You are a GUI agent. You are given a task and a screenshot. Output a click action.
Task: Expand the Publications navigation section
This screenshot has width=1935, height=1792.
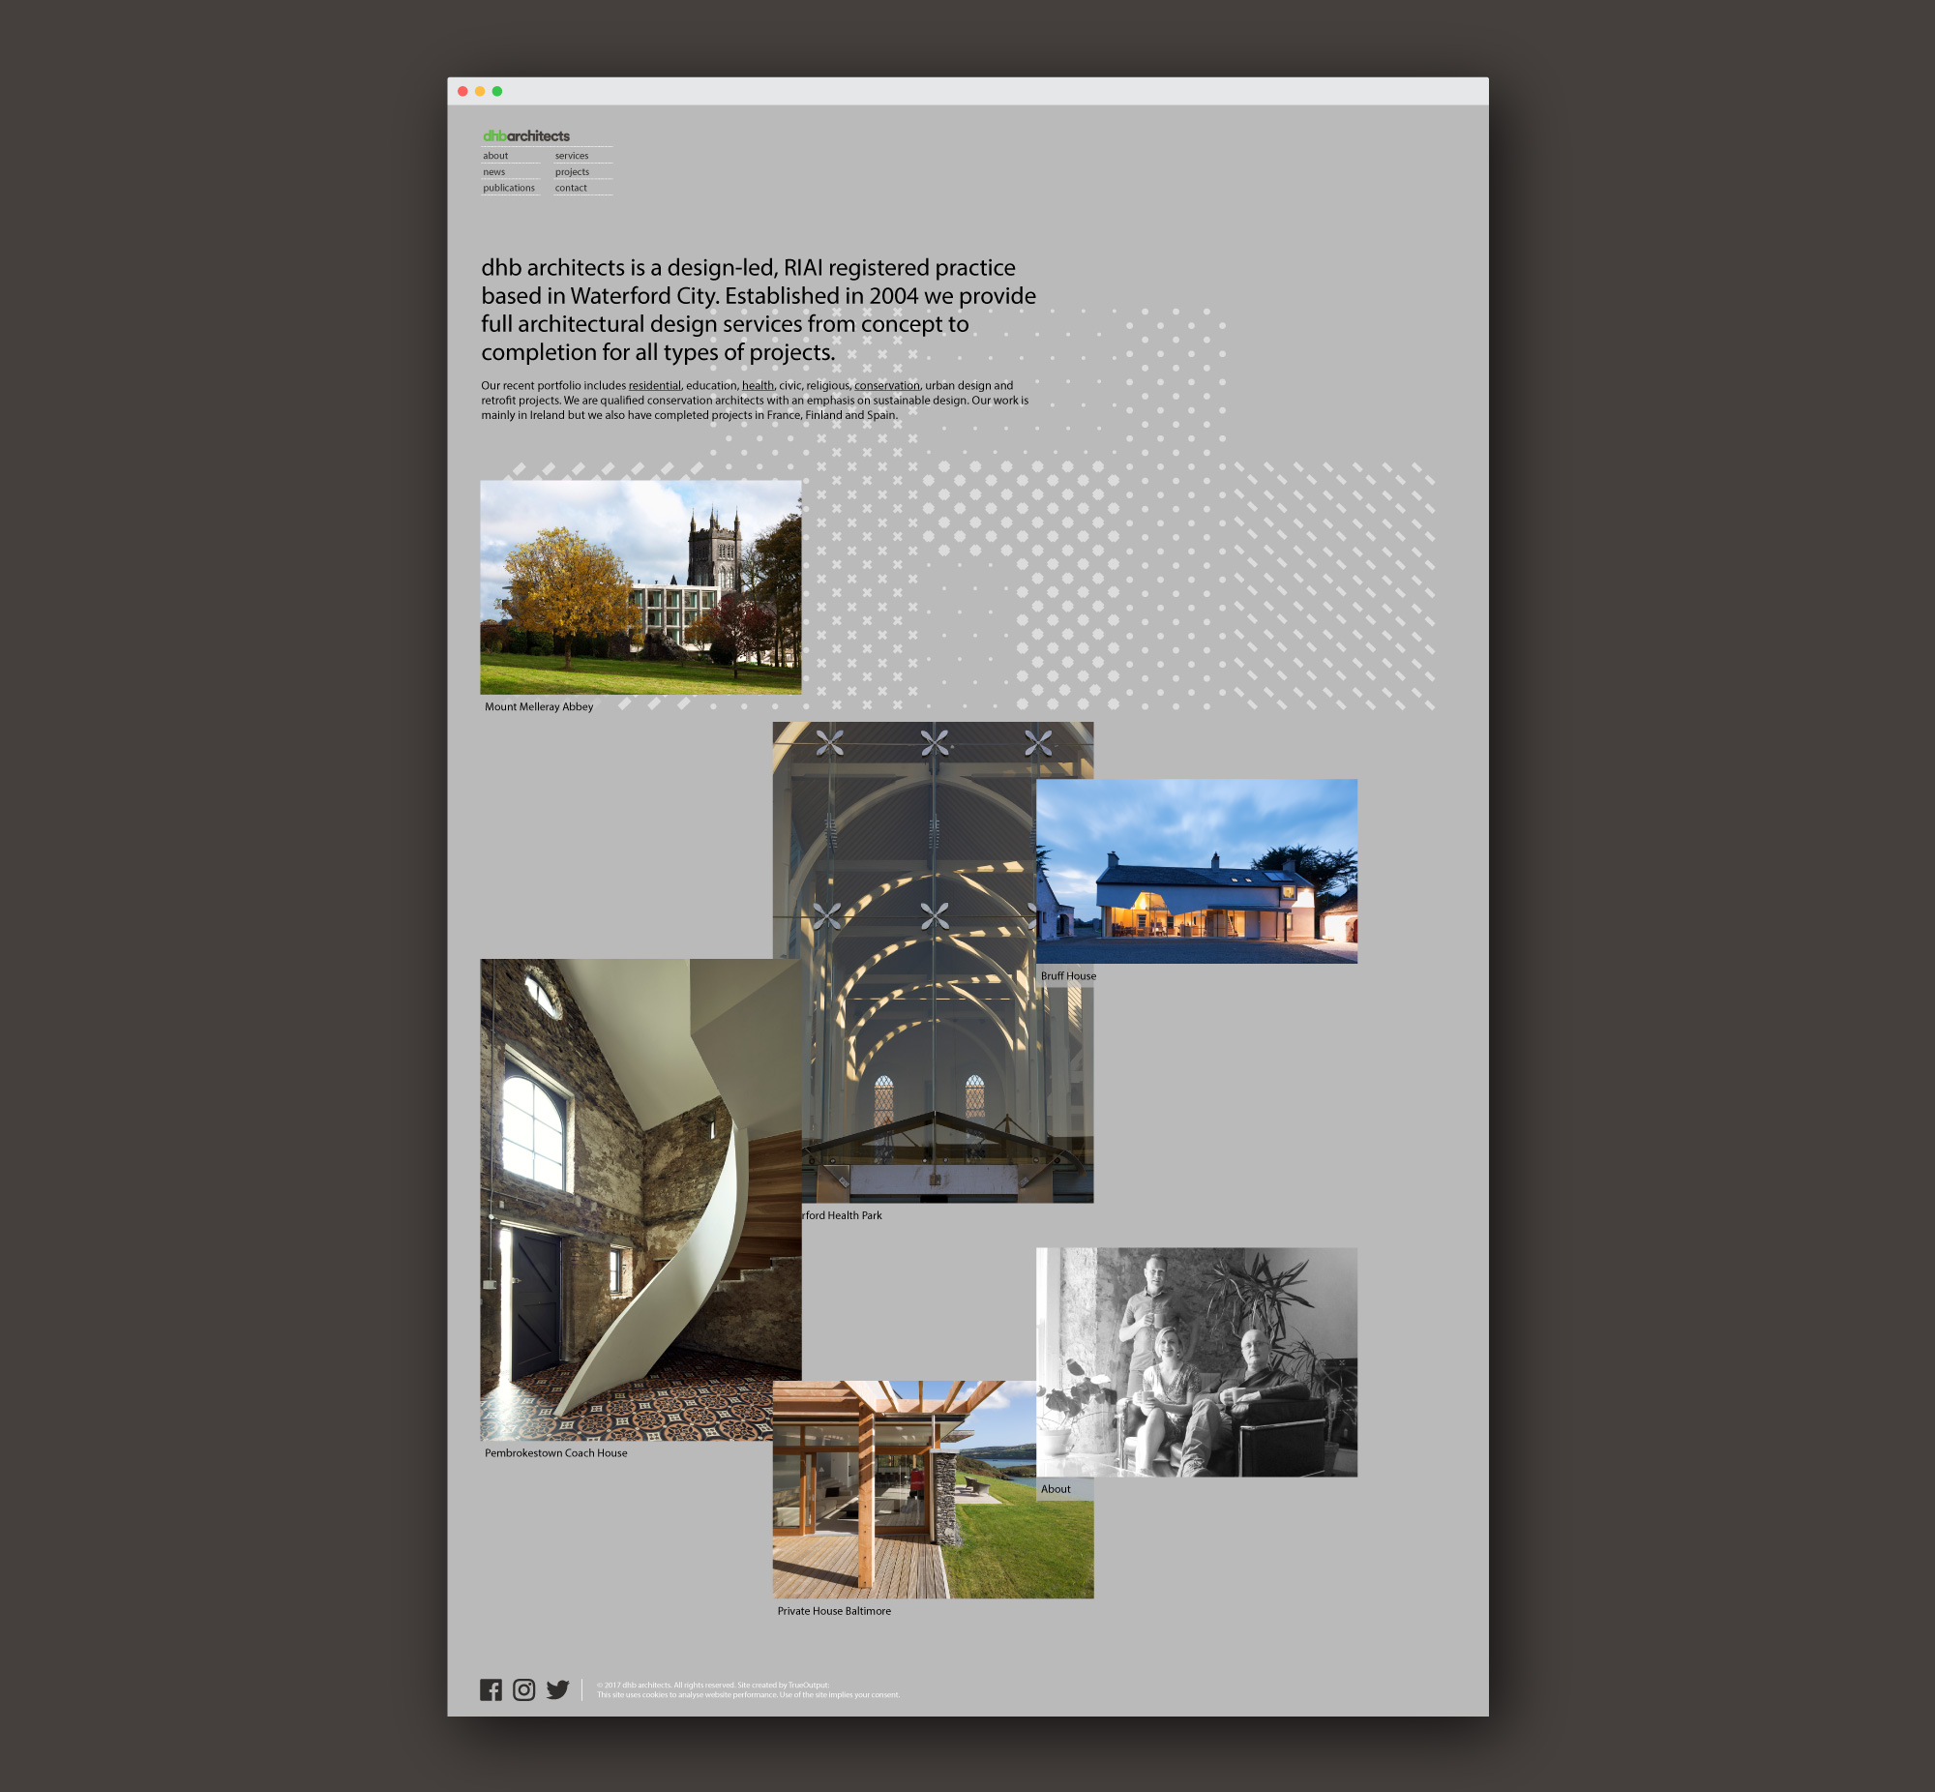506,187
